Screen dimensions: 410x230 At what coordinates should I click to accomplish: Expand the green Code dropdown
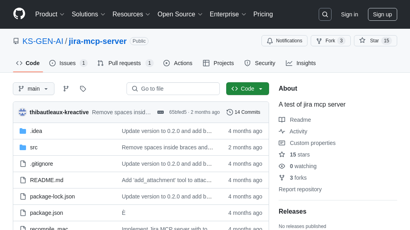point(247,89)
